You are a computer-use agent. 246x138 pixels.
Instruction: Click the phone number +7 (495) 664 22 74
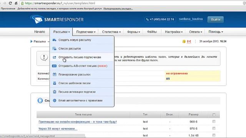(x=162, y=20)
